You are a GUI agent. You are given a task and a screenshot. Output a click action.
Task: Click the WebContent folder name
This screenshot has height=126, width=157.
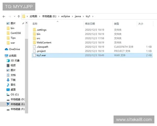44,43
